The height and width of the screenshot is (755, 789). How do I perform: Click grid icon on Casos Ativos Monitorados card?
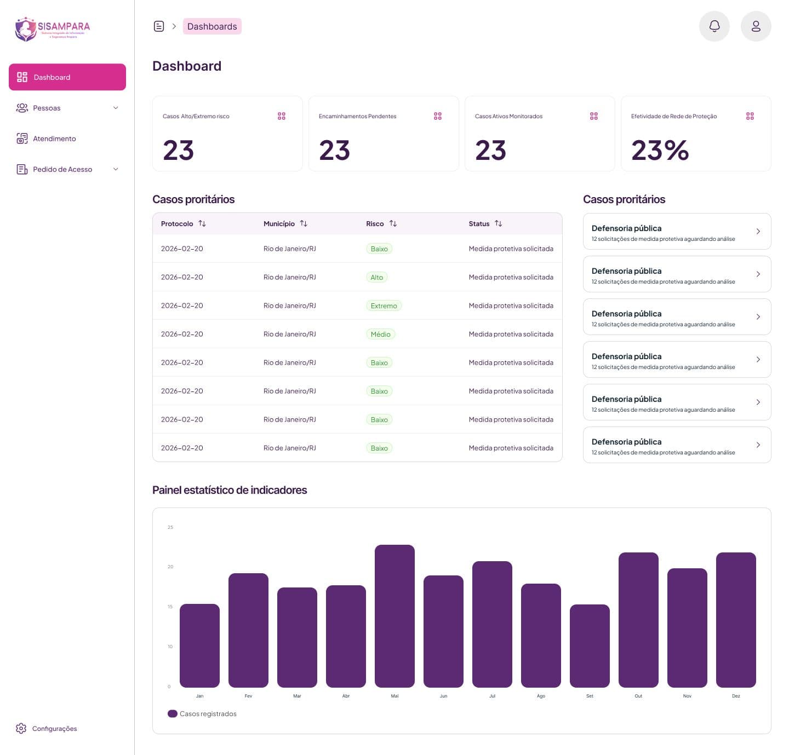point(593,116)
